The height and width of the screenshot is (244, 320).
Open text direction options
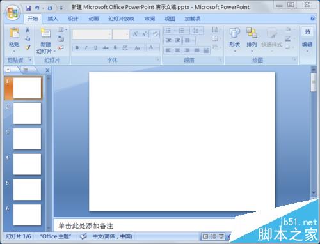point(216,29)
